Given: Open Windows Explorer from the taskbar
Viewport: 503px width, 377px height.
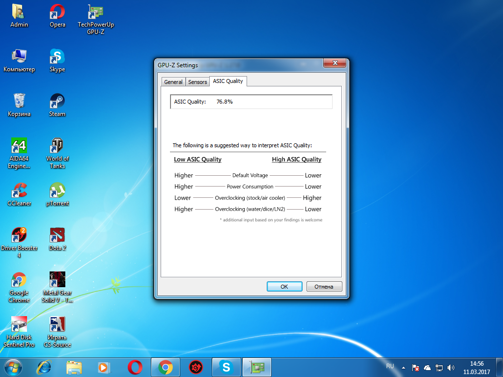Looking at the screenshot, I should [x=74, y=367].
